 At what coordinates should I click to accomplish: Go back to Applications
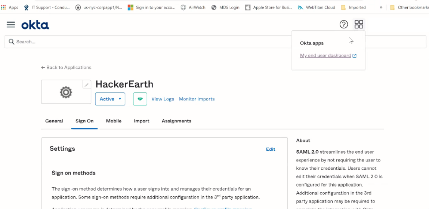66,67
